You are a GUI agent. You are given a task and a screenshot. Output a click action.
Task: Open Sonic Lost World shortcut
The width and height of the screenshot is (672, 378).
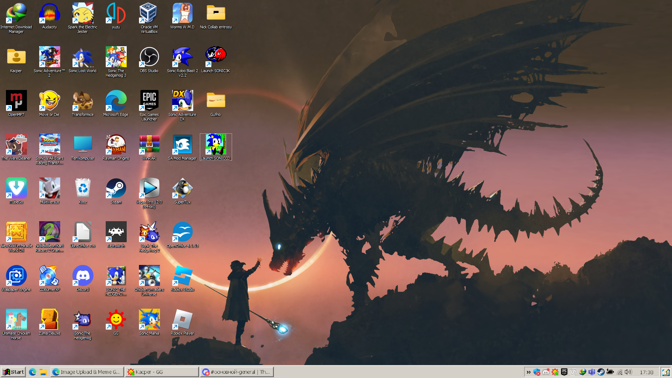click(x=83, y=60)
